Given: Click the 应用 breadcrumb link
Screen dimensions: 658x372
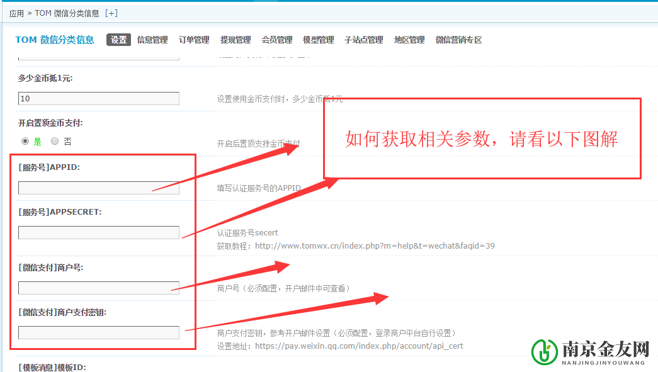Looking at the screenshot, I should (16, 13).
